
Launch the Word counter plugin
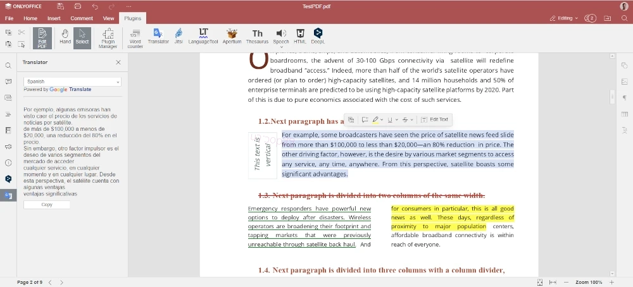point(135,39)
